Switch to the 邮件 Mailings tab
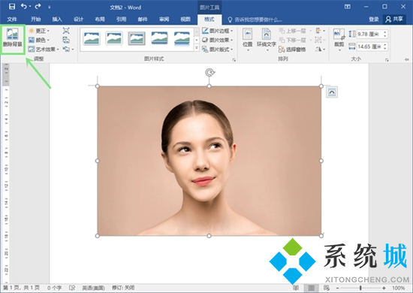413x293 pixels. click(143, 20)
